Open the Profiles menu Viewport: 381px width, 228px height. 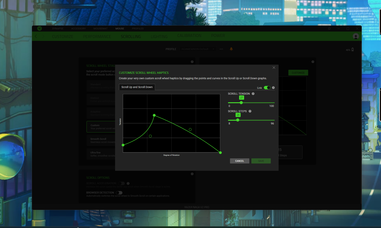click(137, 28)
